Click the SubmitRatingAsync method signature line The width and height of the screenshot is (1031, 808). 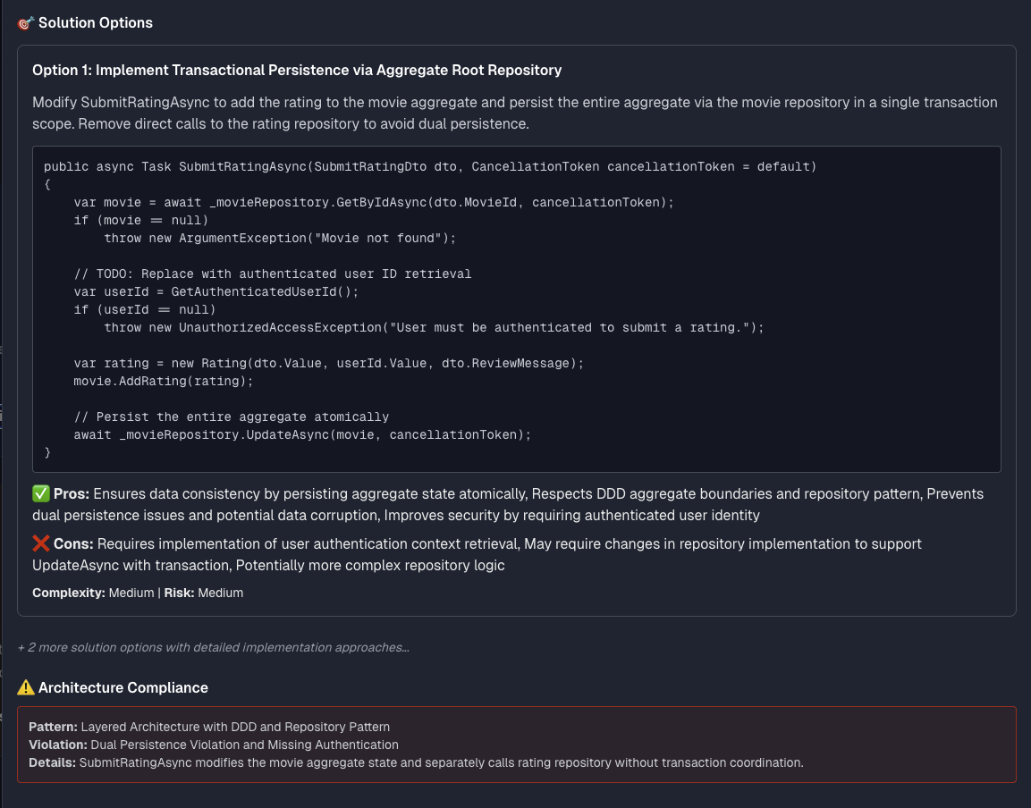tap(430, 166)
